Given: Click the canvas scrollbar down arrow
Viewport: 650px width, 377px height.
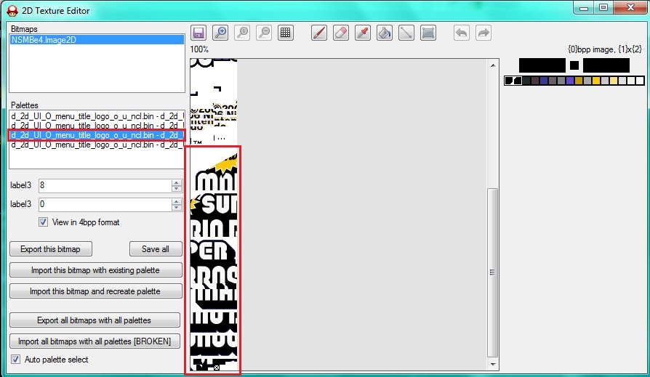Looking at the screenshot, I should 493,365.
